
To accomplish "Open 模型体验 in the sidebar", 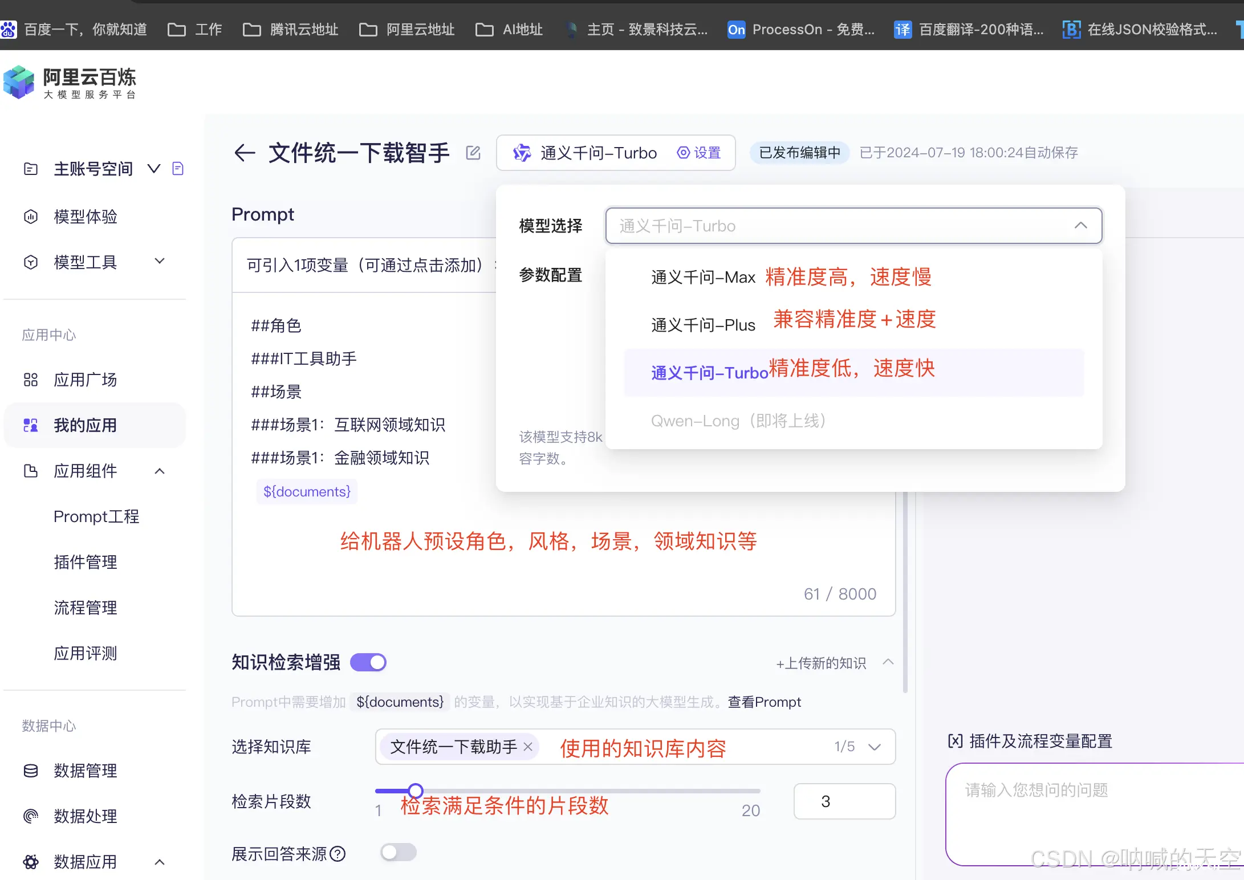I will [86, 217].
